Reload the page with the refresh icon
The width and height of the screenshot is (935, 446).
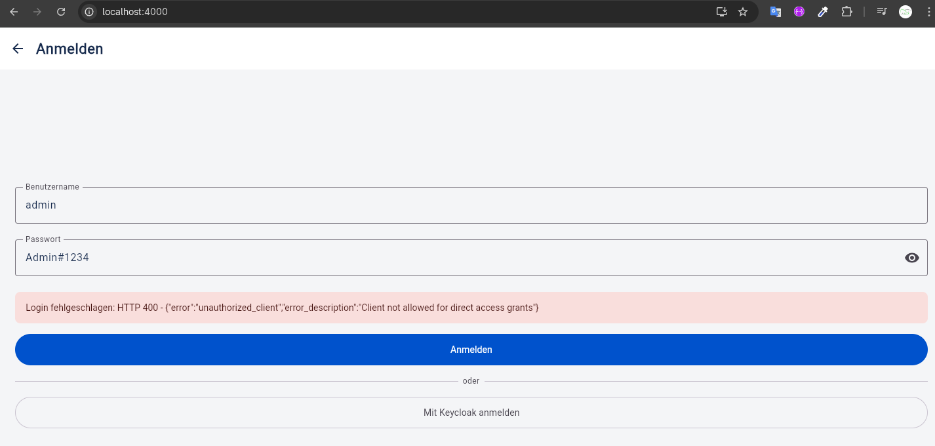coord(61,12)
